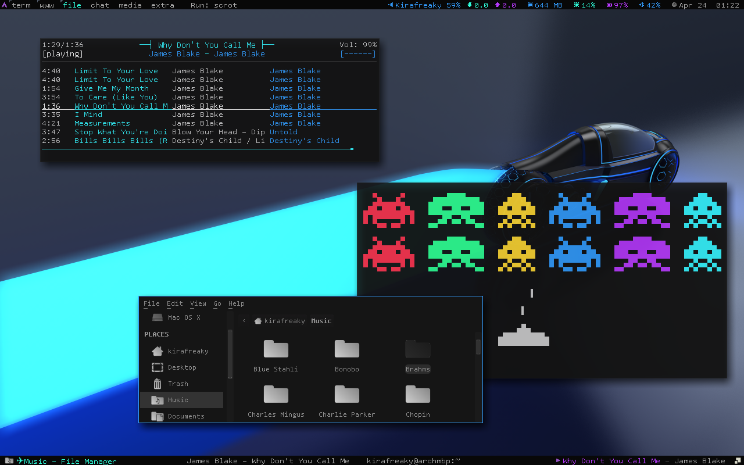Click the battery 97% indicator
744x465 pixels.
point(617,5)
